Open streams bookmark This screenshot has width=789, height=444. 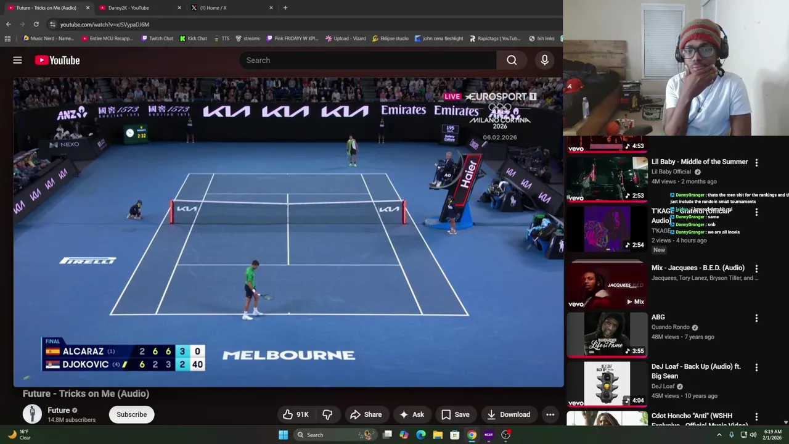tap(247, 38)
